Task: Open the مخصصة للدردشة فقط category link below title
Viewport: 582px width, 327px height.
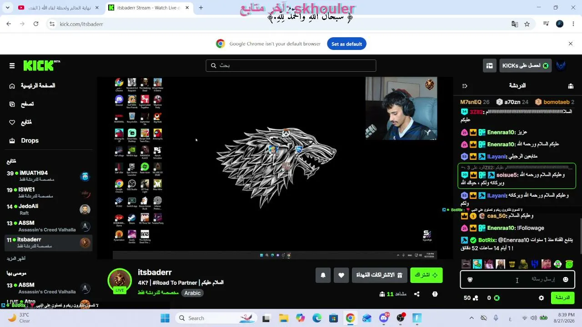Action: coord(158,293)
